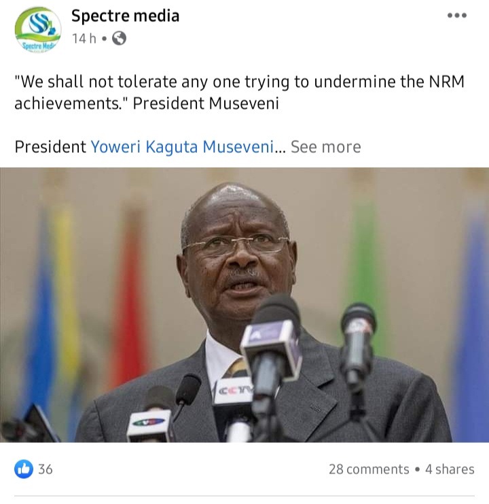Click the white oval-logo microphone cube at bottom

pyautogui.click(x=149, y=425)
